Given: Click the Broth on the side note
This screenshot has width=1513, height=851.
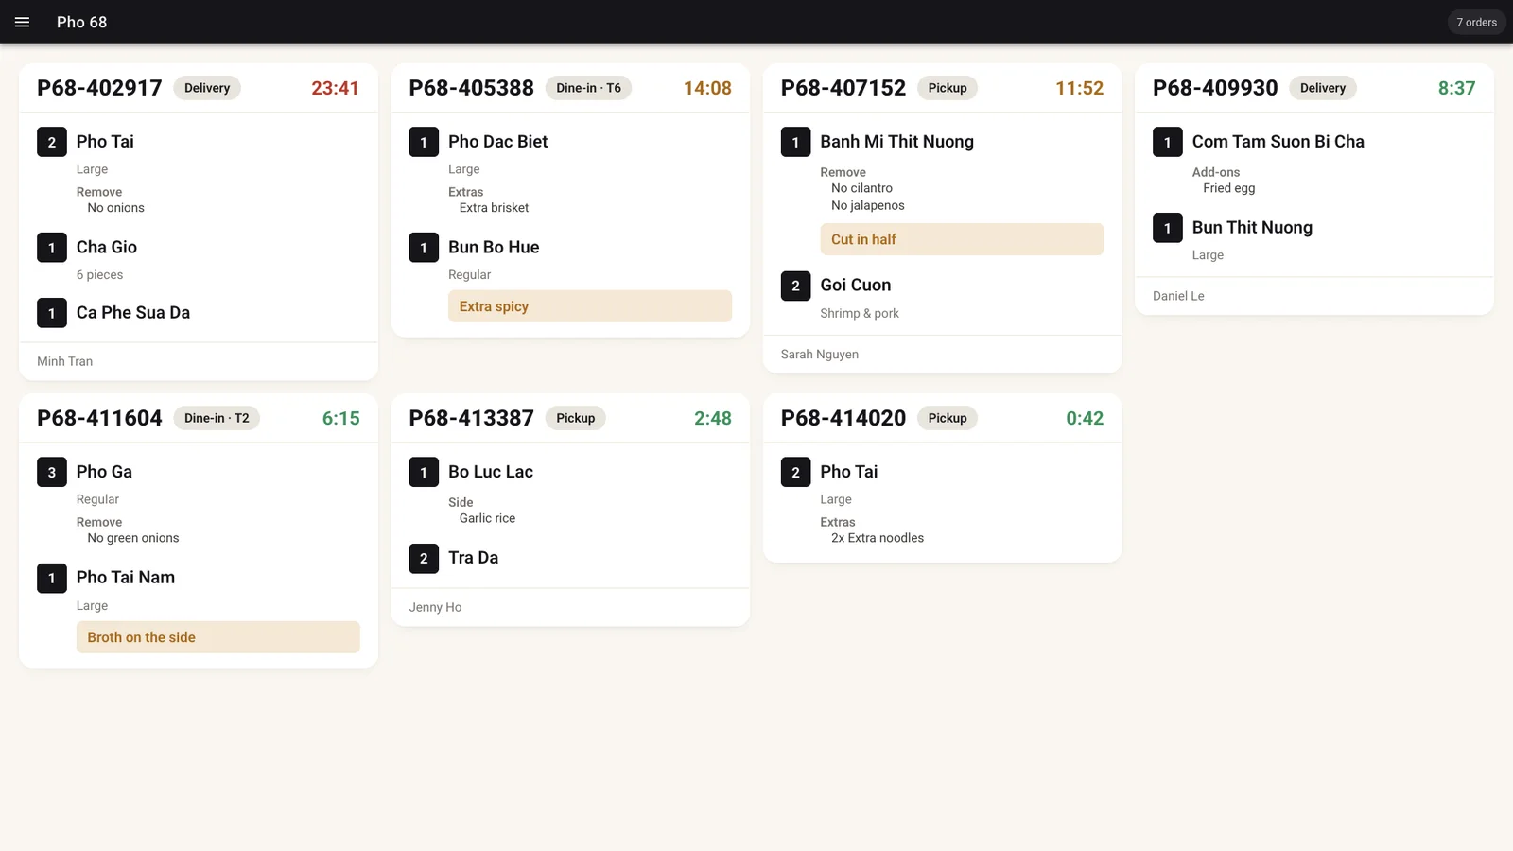Looking at the screenshot, I should click(218, 637).
